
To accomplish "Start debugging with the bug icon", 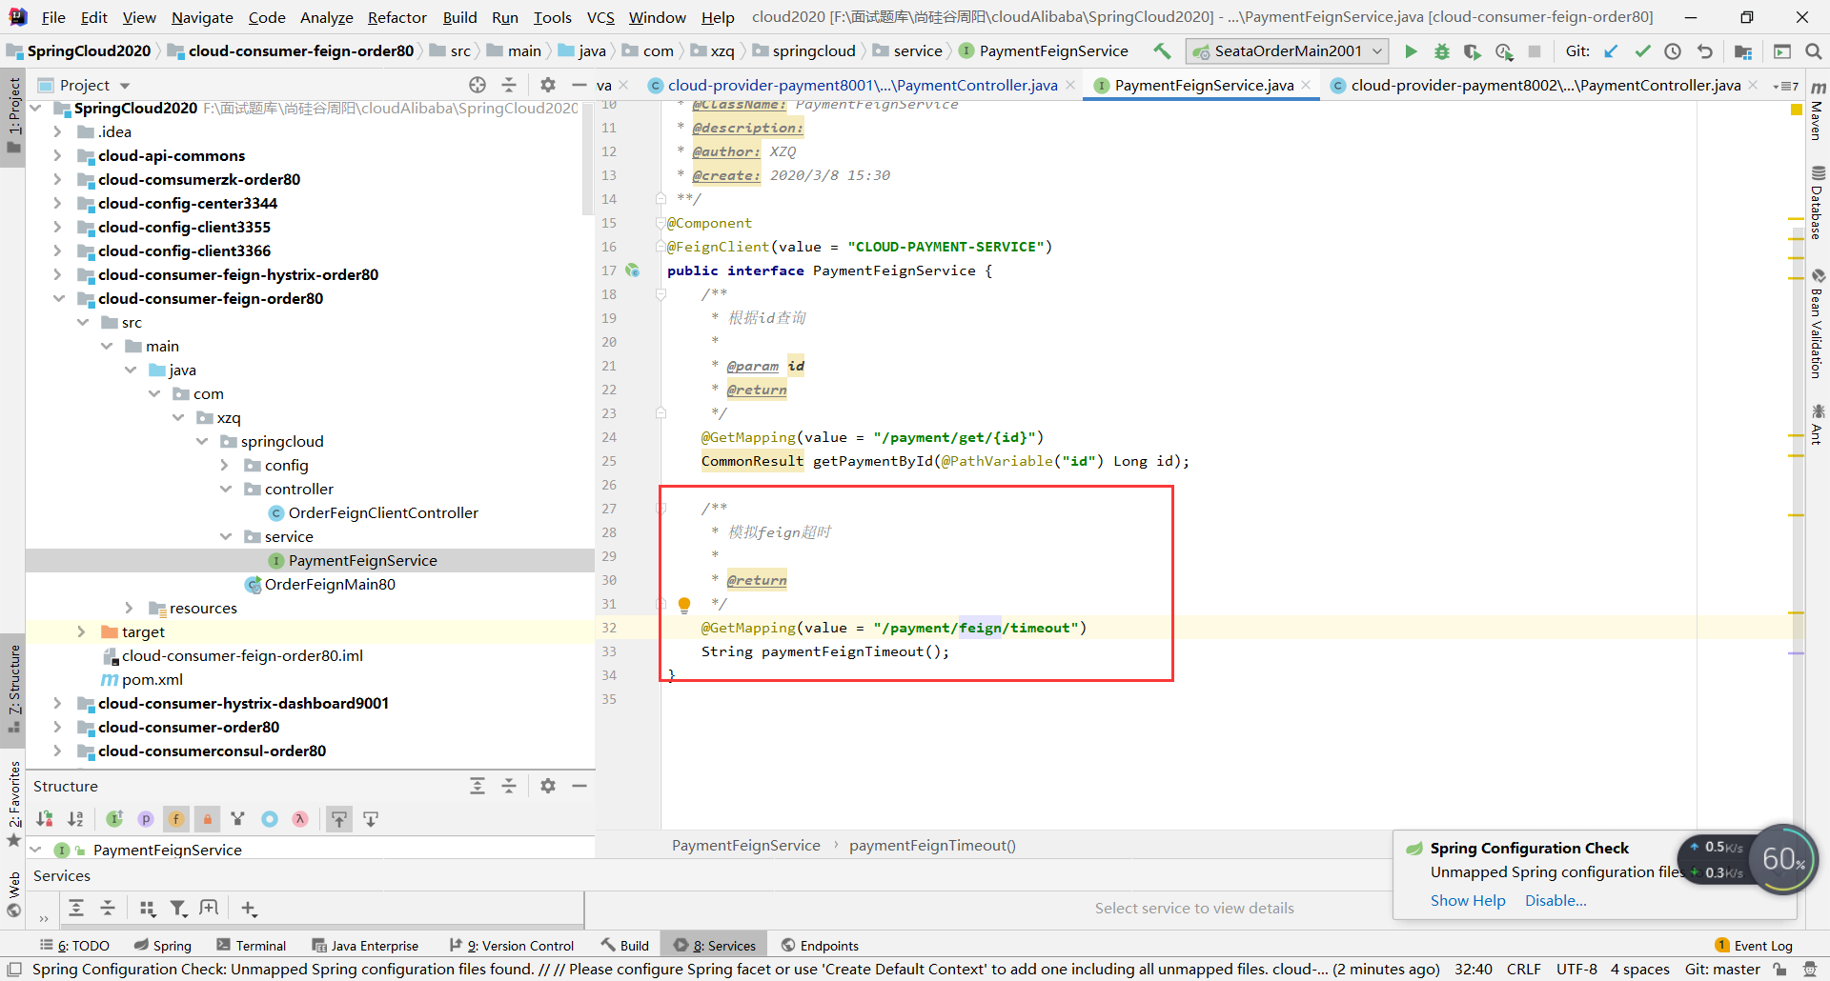I will click(1441, 51).
